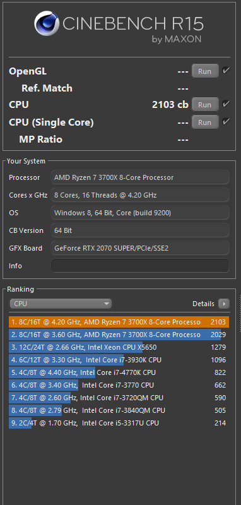
Task: Run the CPU Single Core test
Action: pyautogui.click(x=205, y=122)
